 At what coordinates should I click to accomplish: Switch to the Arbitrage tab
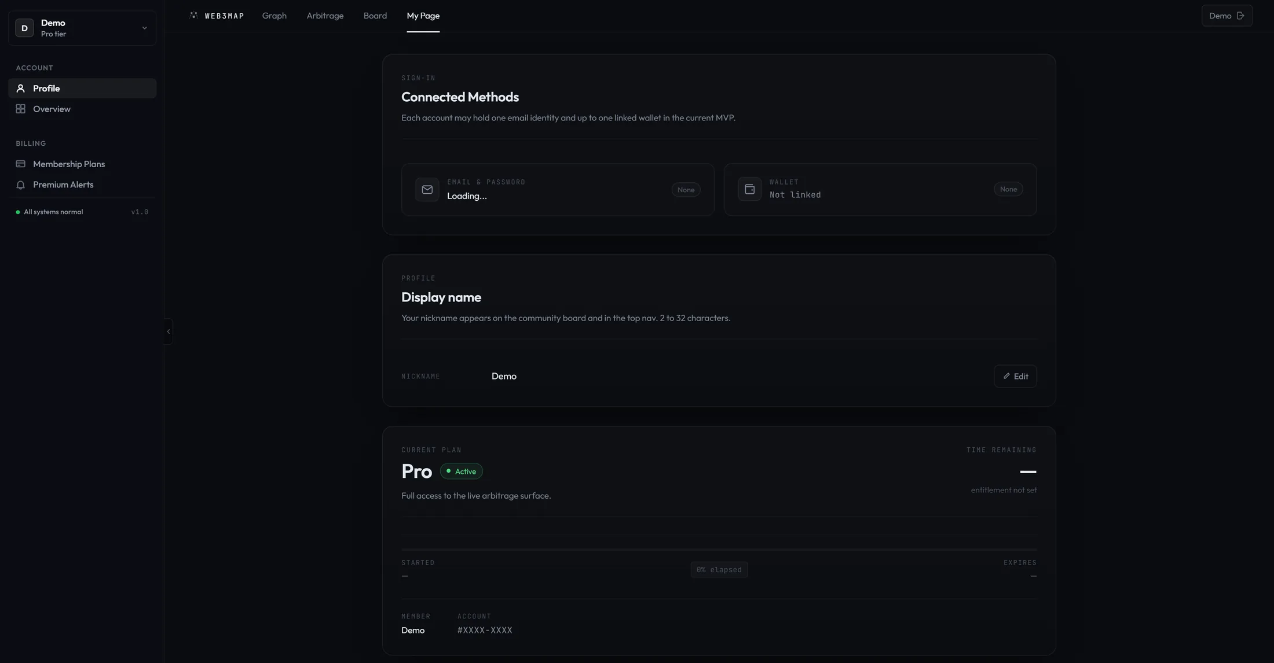(x=325, y=16)
